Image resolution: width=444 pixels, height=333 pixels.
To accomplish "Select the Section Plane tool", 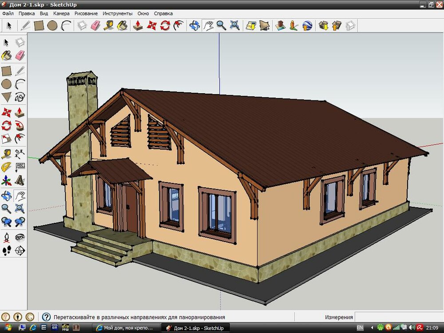I will coord(20,251).
